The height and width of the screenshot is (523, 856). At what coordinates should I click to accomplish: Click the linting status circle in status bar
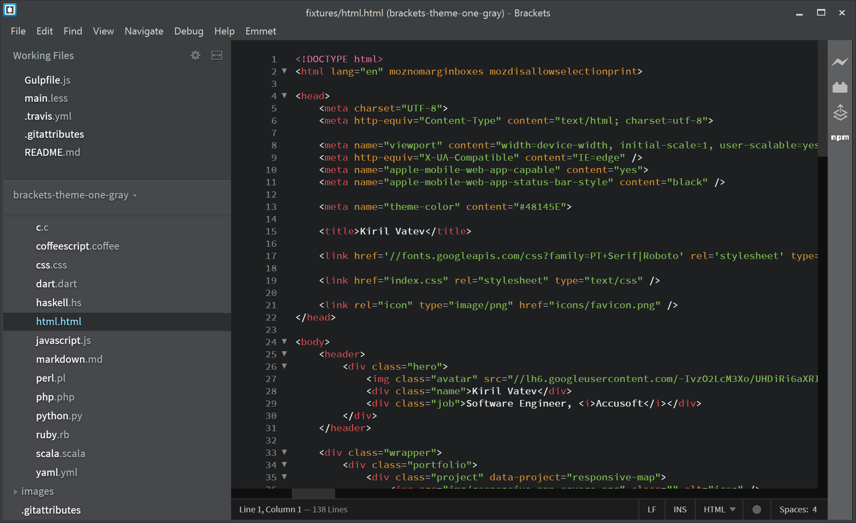[x=756, y=509]
